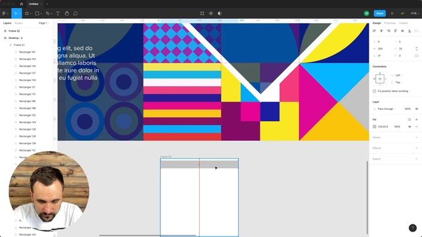Switch to the Assets tab

[18, 23]
